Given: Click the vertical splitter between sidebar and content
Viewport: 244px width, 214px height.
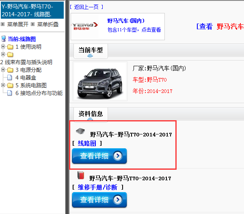Looking at the screenshot, I should 67,107.
